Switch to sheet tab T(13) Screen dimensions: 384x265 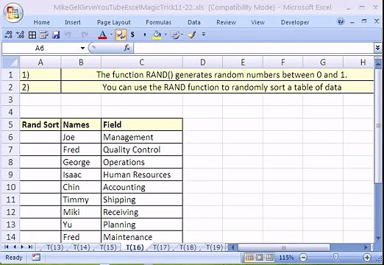click(54, 247)
